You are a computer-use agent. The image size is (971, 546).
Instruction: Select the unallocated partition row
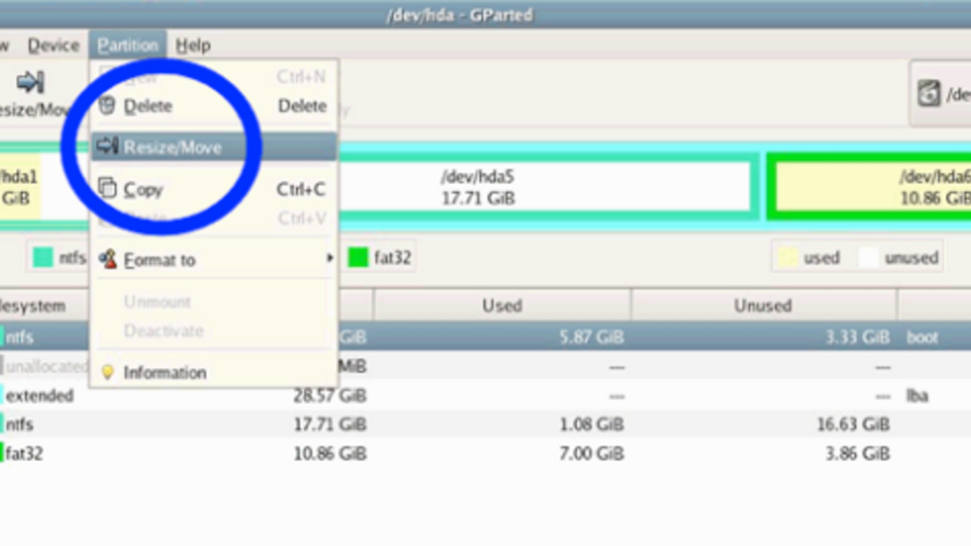coord(485,366)
